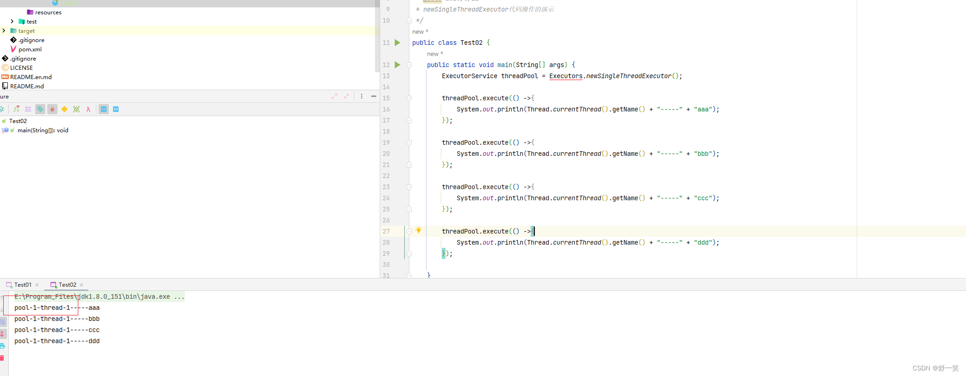Toggle the green cube anonymous classes filter
Screen dimensions: 966x376
click(x=76, y=109)
